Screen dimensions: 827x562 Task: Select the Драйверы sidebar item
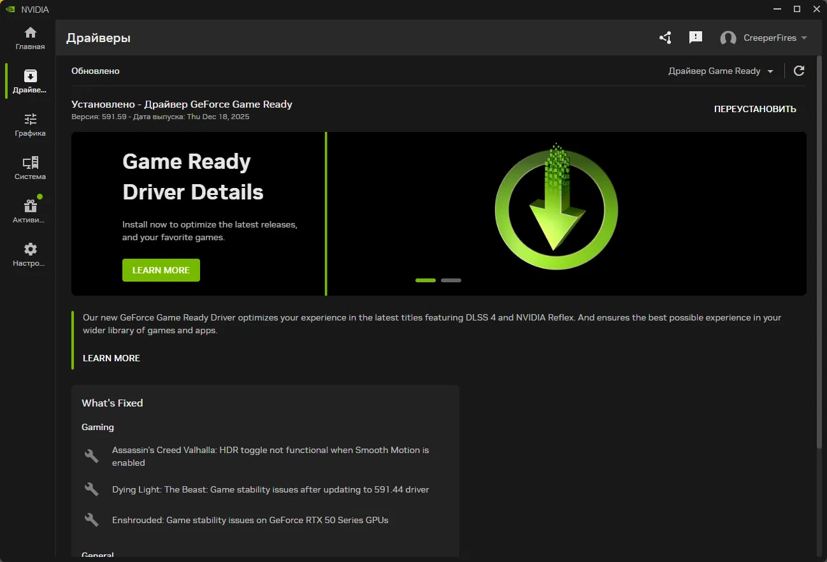tap(30, 82)
